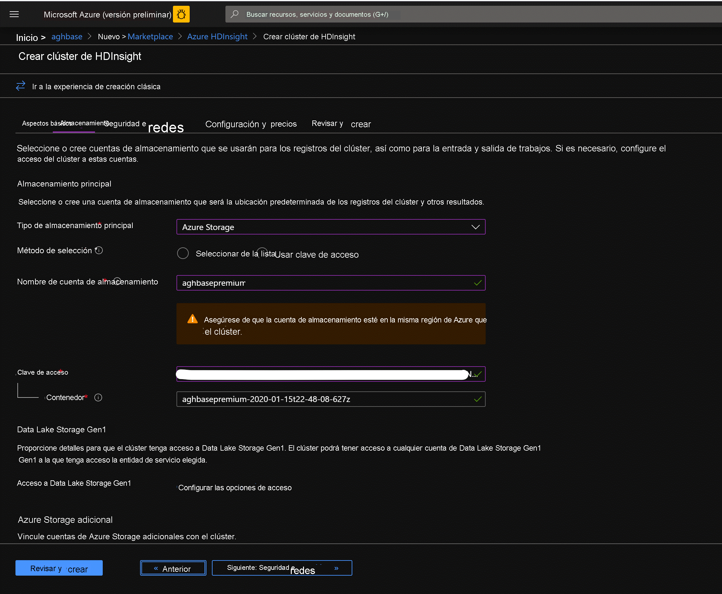Expand the Tipo de almacenamiento principal dropdown
Viewport: 722px width, 594px height.
(331, 227)
